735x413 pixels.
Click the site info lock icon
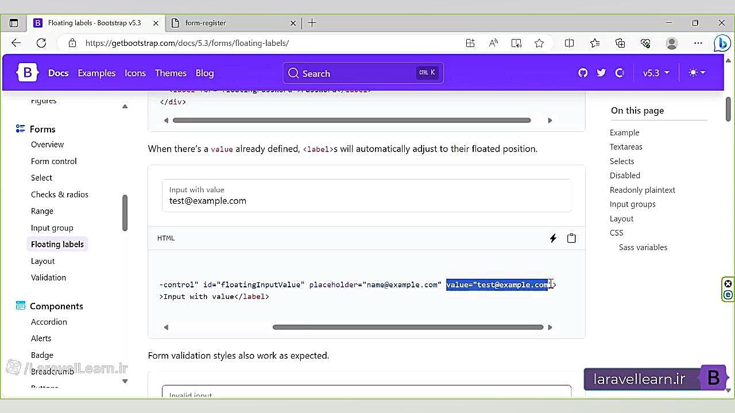(72, 43)
